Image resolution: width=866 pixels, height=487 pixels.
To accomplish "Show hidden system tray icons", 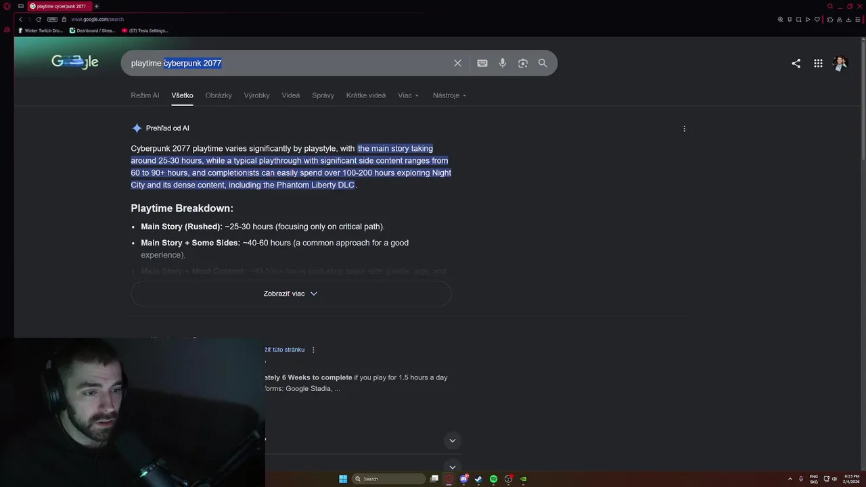I will coord(790,479).
